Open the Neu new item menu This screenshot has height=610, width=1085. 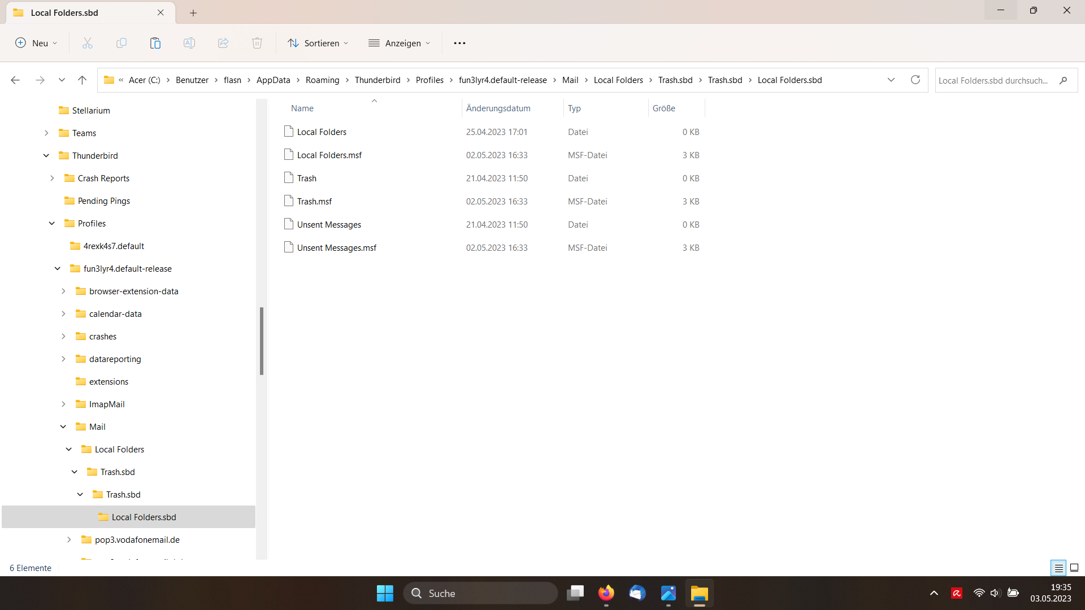click(x=36, y=43)
